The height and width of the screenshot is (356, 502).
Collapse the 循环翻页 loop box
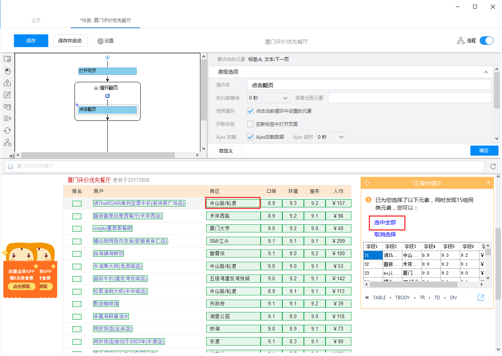(x=96, y=88)
